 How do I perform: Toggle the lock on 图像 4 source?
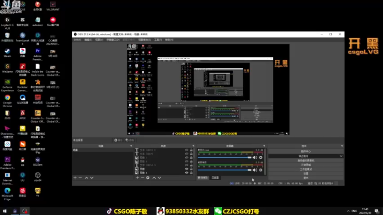pos(191,172)
